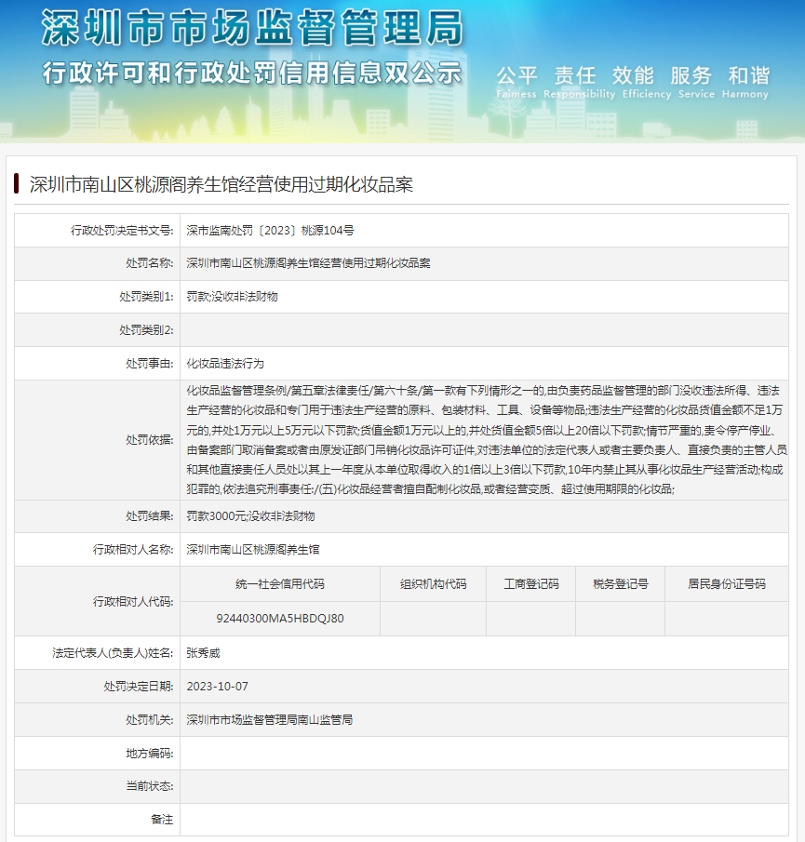
Task: Click the 行政处罚决定书文号 label
Action: [x=123, y=231]
